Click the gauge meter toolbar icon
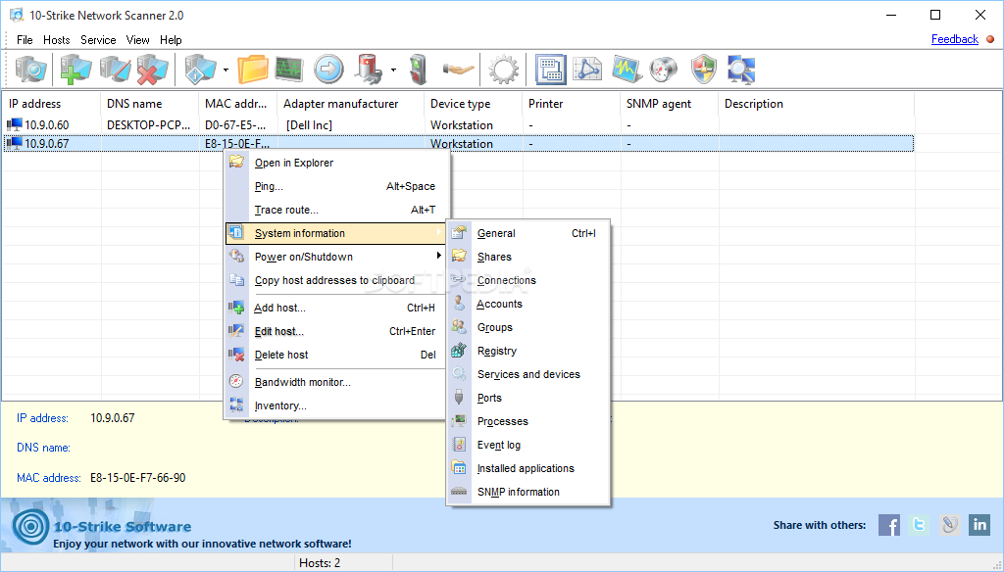Image resolution: width=1004 pixels, height=572 pixels. coord(664,70)
